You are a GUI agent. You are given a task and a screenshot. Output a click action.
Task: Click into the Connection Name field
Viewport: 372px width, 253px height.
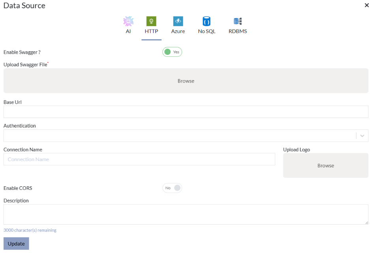click(139, 159)
